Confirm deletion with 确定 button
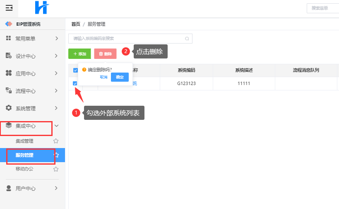Screen dimensions: 339x209 [120, 77]
